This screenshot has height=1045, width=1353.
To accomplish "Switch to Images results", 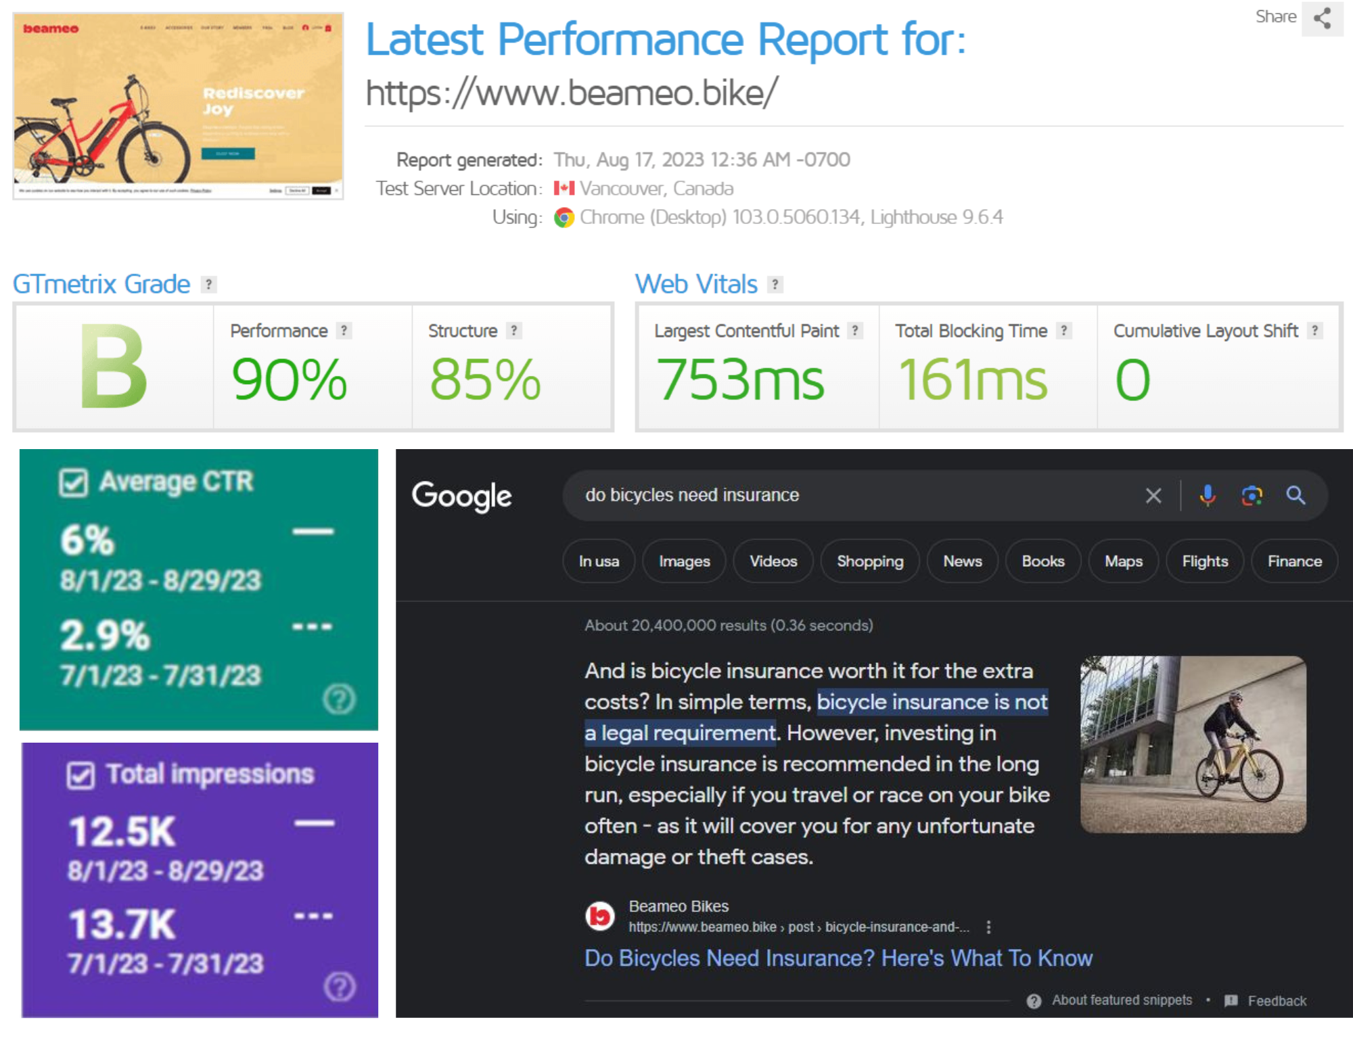I will point(684,561).
